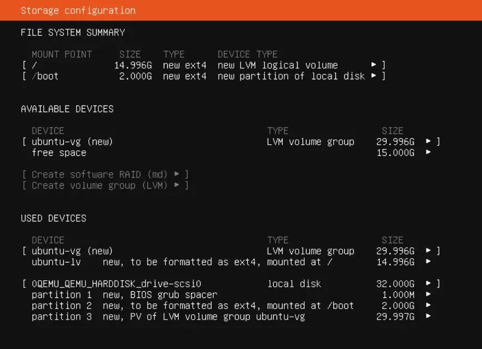Select the /boot mount point entry

pos(203,76)
